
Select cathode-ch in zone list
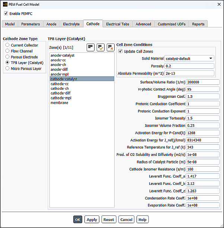pos(82,89)
